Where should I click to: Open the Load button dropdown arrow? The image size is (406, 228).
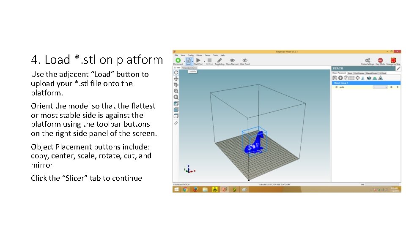pos(192,61)
